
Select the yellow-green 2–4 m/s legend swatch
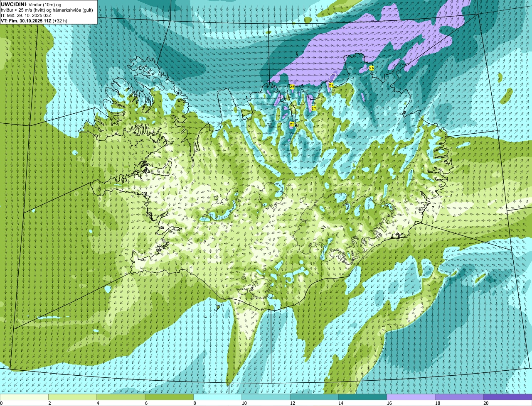pyautogui.click(x=72, y=397)
